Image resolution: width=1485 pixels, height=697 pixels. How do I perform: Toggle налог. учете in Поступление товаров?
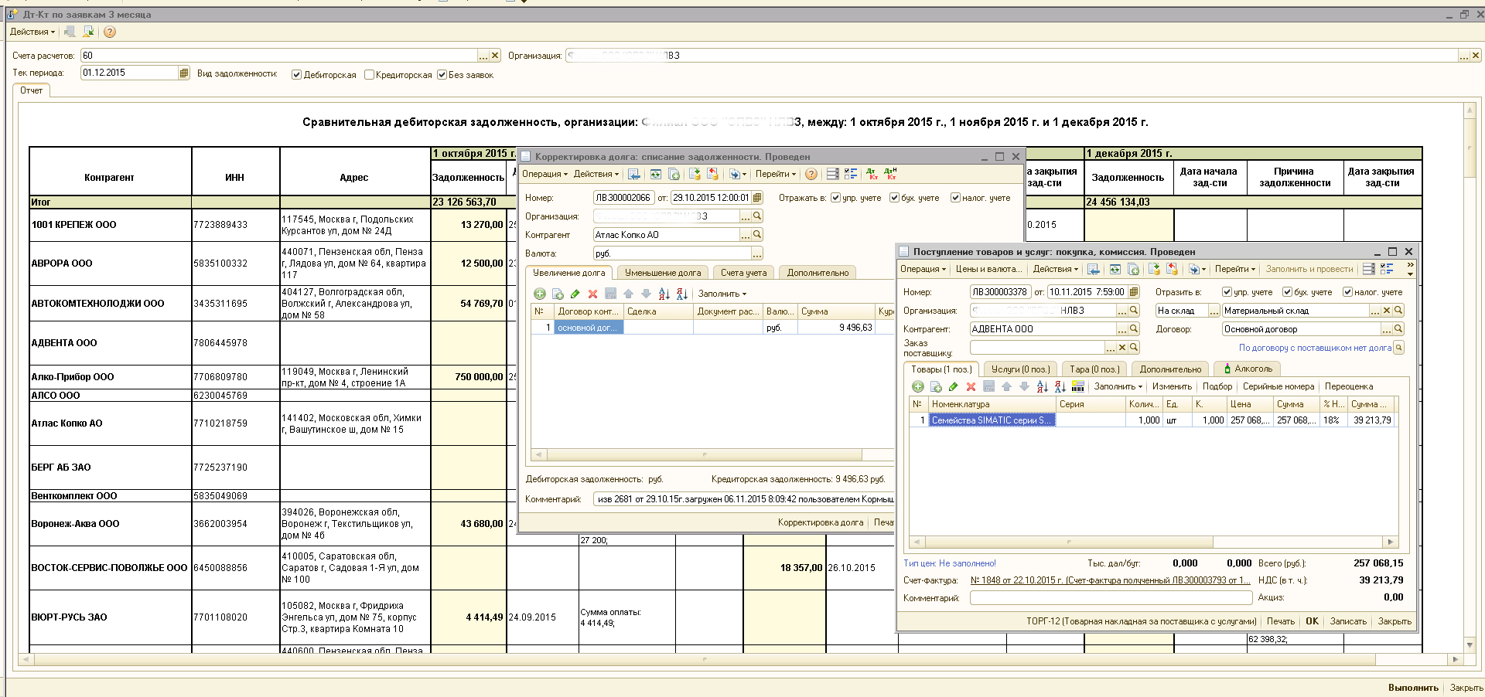click(1347, 292)
